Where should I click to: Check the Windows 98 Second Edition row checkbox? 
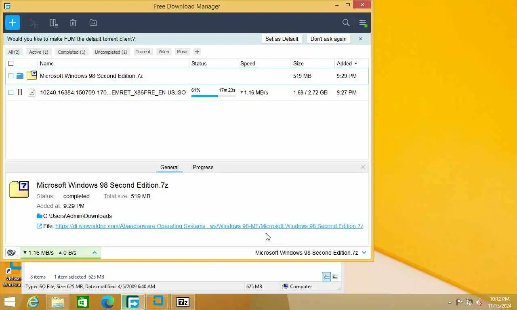(x=11, y=76)
